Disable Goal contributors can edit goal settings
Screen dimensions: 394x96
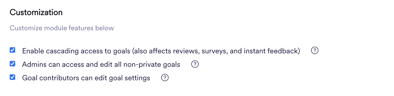(12, 77)
